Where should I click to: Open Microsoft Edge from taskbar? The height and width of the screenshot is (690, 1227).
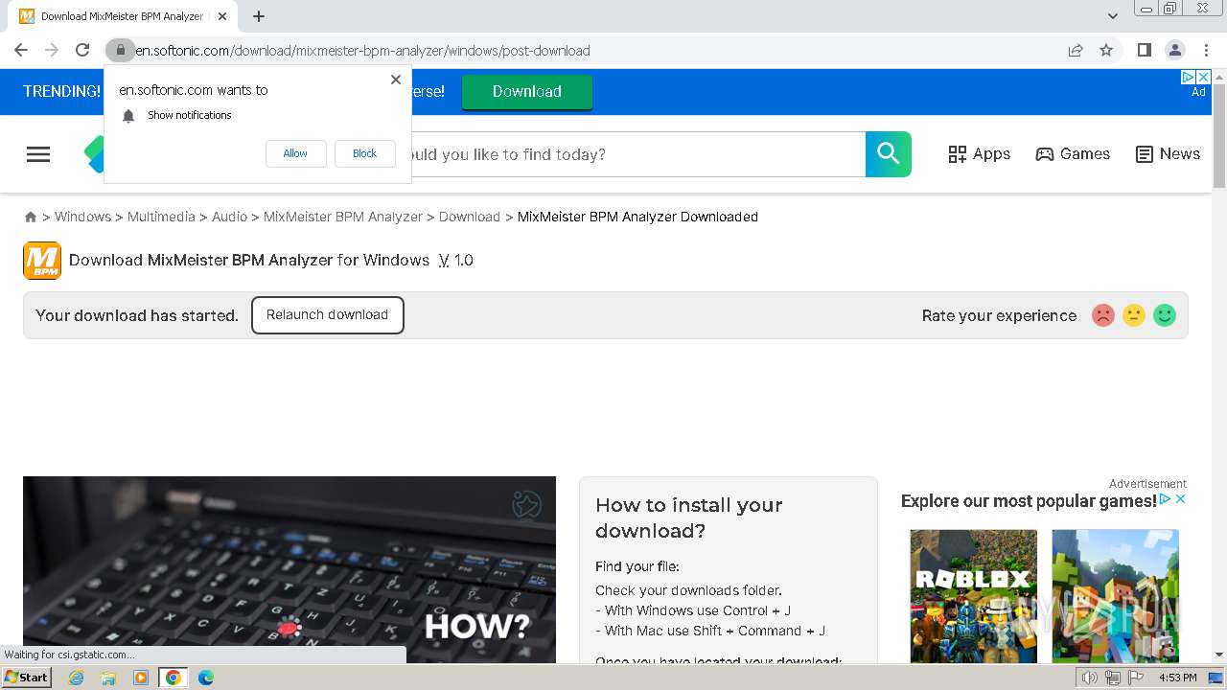pos(206,678)
